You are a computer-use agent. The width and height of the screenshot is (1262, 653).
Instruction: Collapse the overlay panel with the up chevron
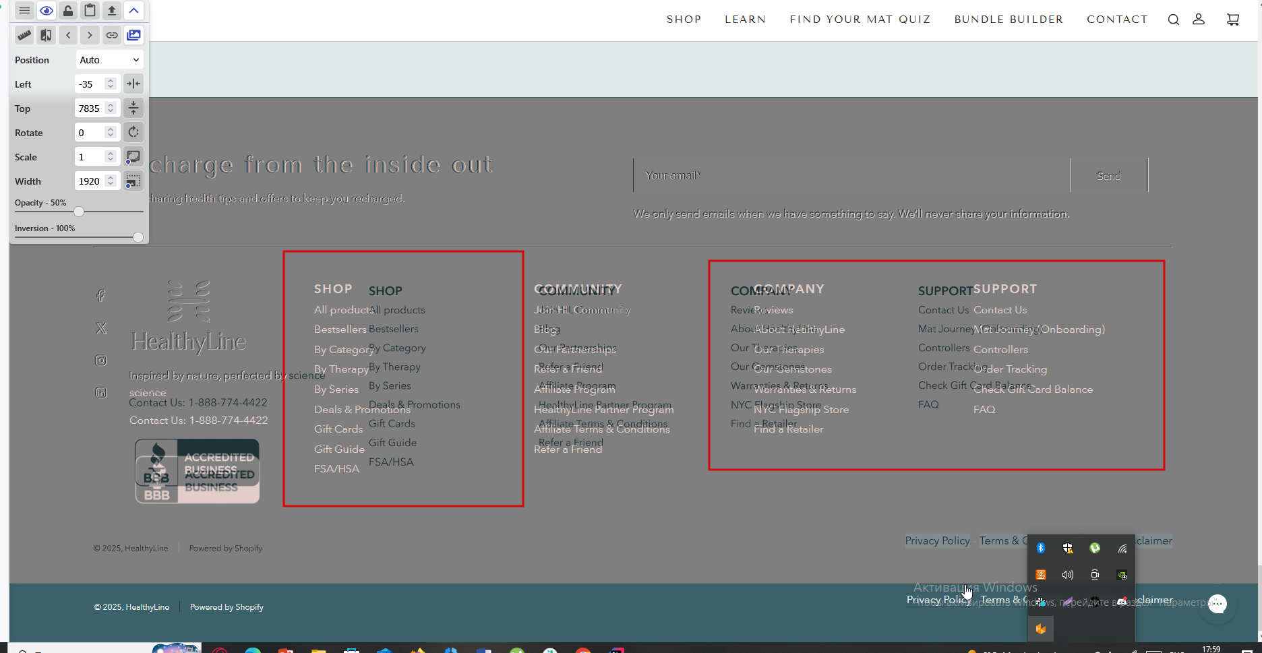pos(133,11)
